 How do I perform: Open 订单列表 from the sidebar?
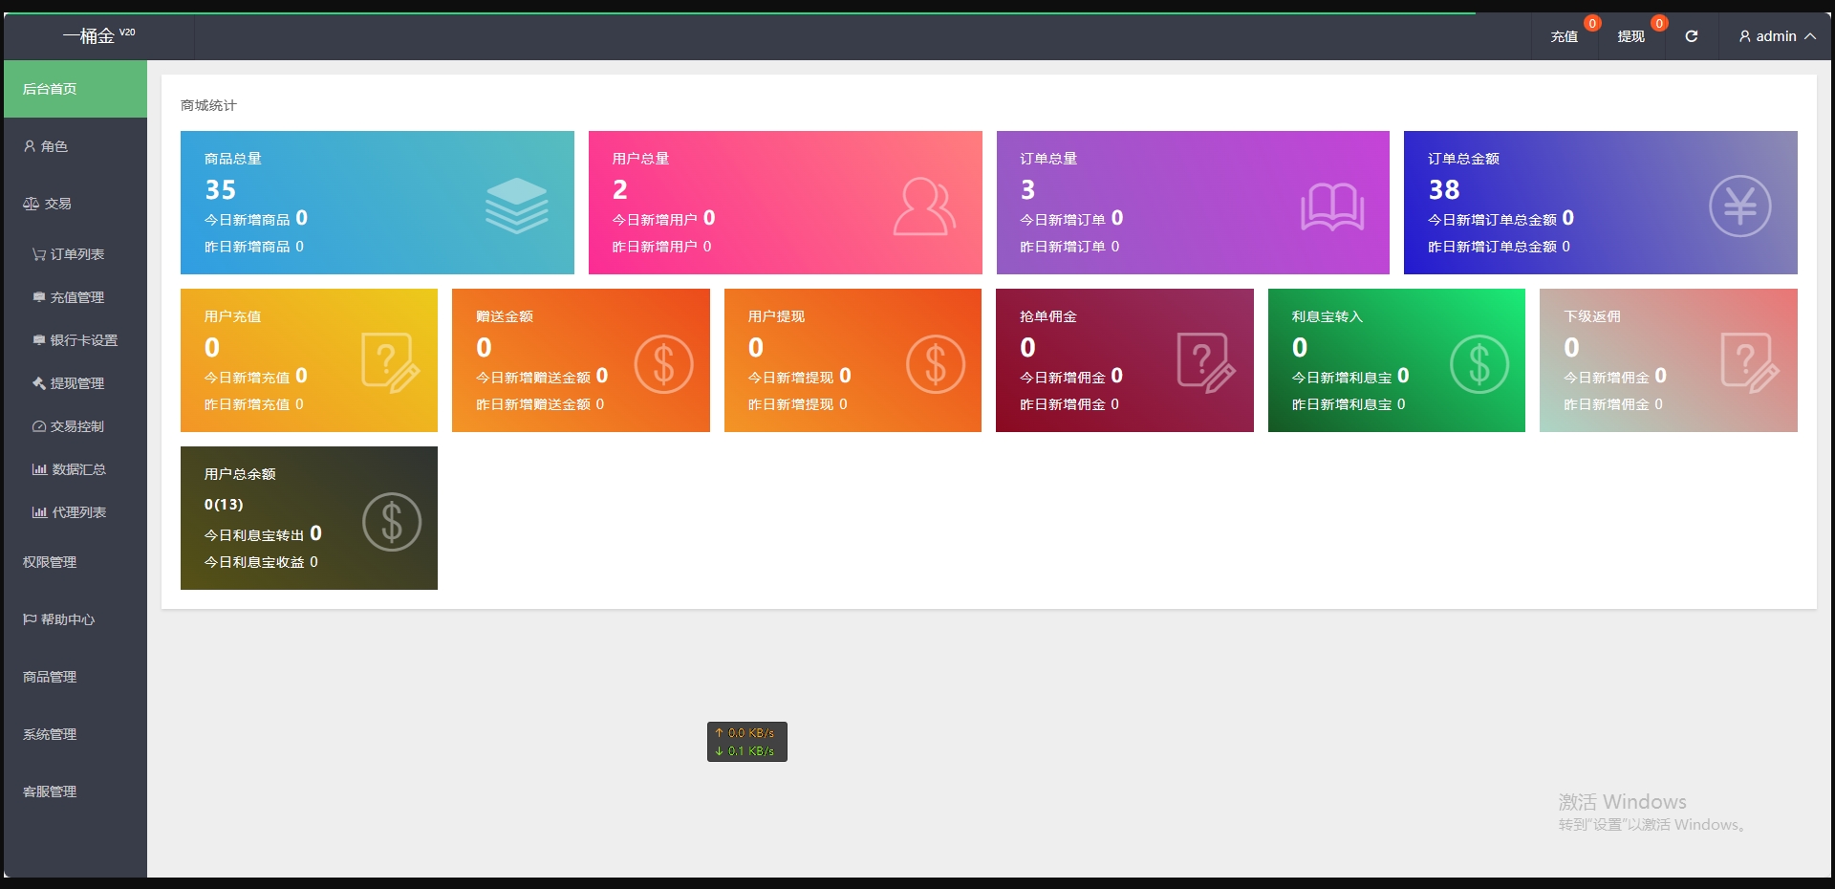point(76,254)
